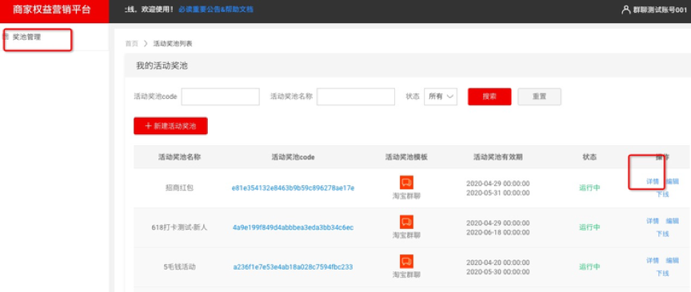
Task: Click the 状态 column header
Action: [x=589, y=157]
